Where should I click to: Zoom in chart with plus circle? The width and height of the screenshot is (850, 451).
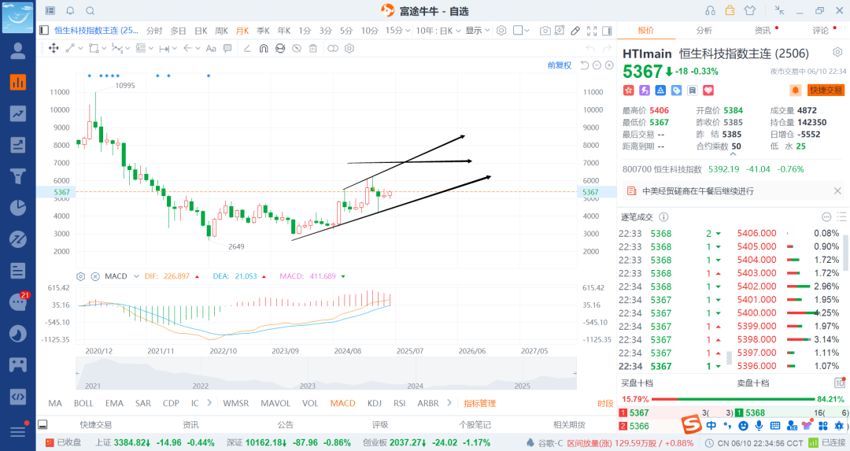tap(609, 65)
